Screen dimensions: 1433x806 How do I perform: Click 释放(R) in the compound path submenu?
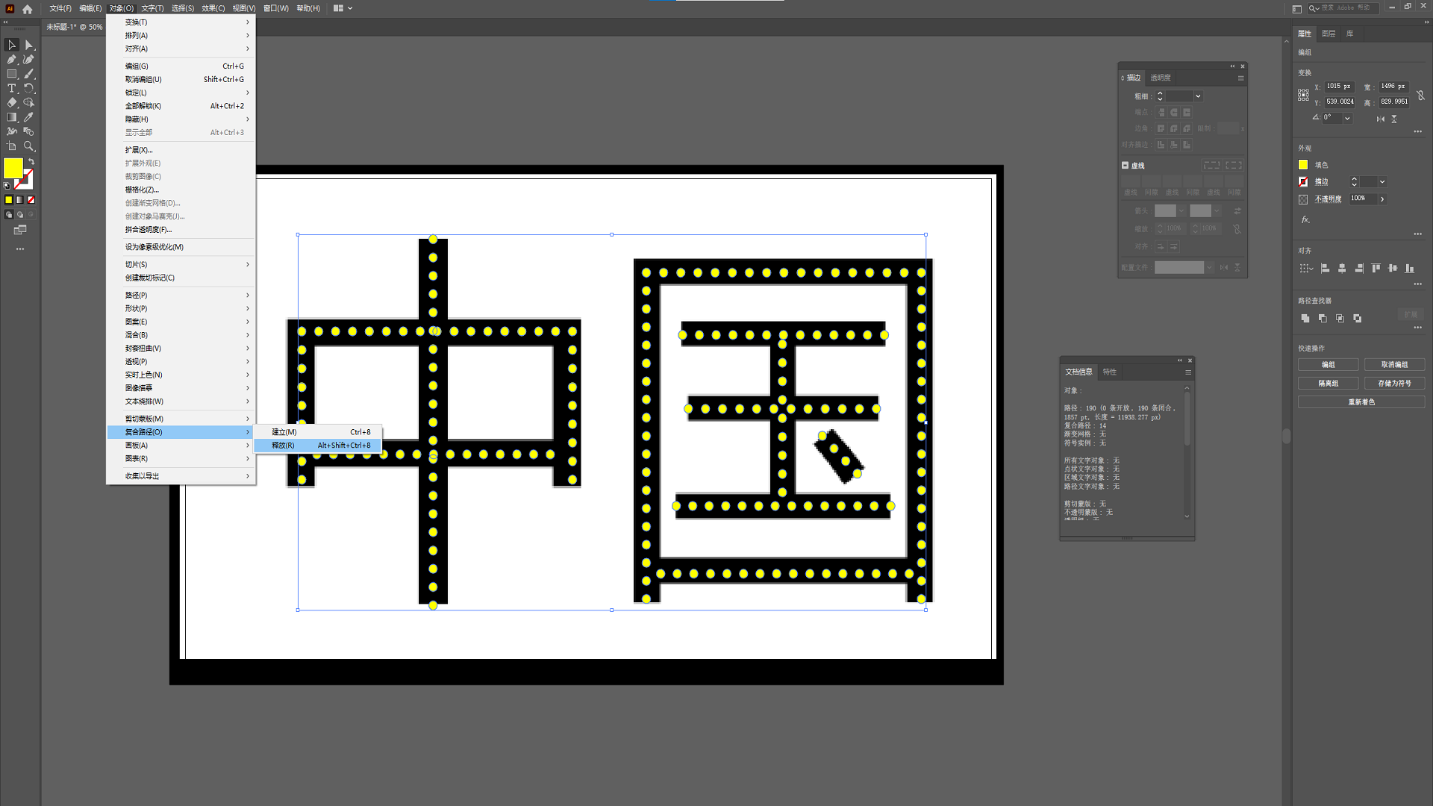coord(283,446)
